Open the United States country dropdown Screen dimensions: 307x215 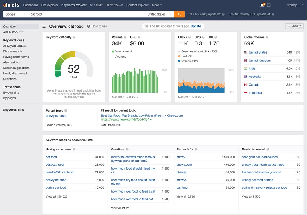pos(159,14)
